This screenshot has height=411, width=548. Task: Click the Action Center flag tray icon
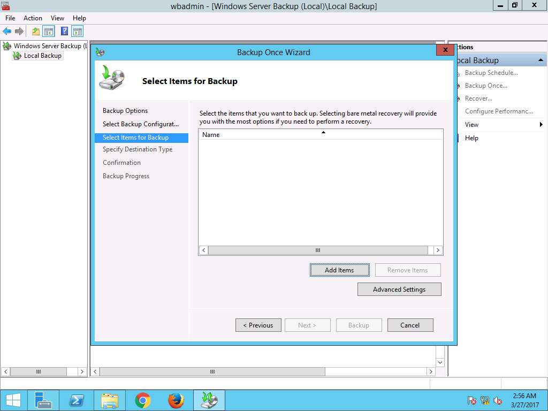click(471, 400)
